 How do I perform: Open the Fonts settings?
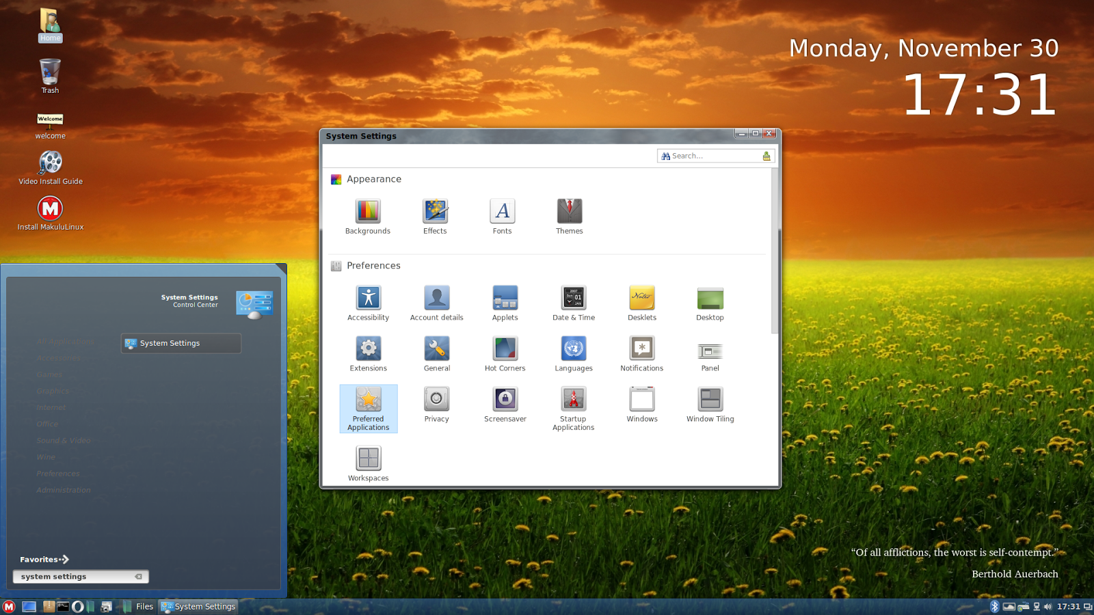click(x=502, y=217)
